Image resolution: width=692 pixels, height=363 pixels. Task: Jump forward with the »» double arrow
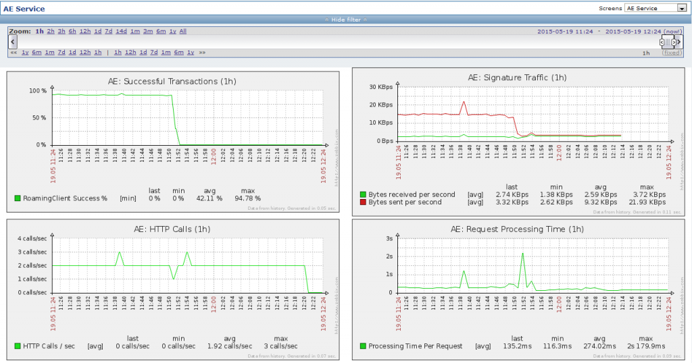pyautogui.click(x=202, y=53)
